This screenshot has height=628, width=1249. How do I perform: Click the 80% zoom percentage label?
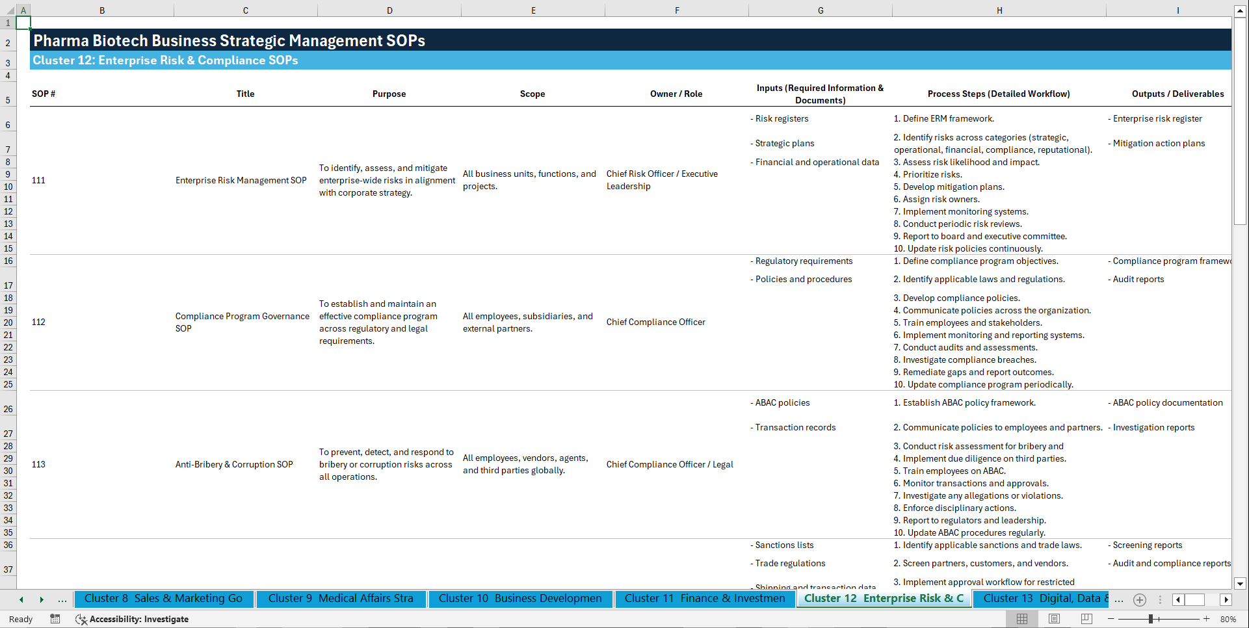(x=1228, y=619)
